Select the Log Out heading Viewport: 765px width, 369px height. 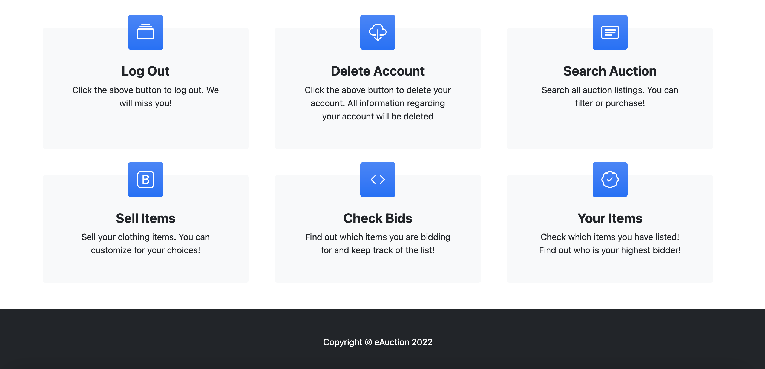[145, 71]
